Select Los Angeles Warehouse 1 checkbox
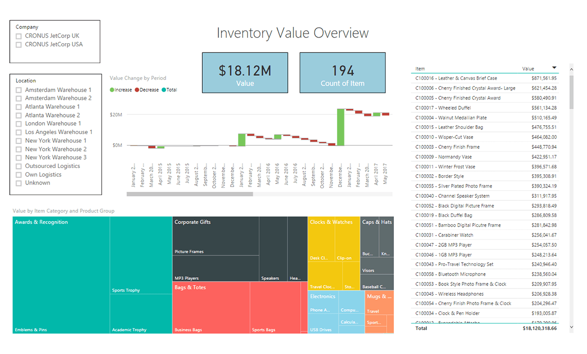The image size is (587, 354). pos(19,132)
